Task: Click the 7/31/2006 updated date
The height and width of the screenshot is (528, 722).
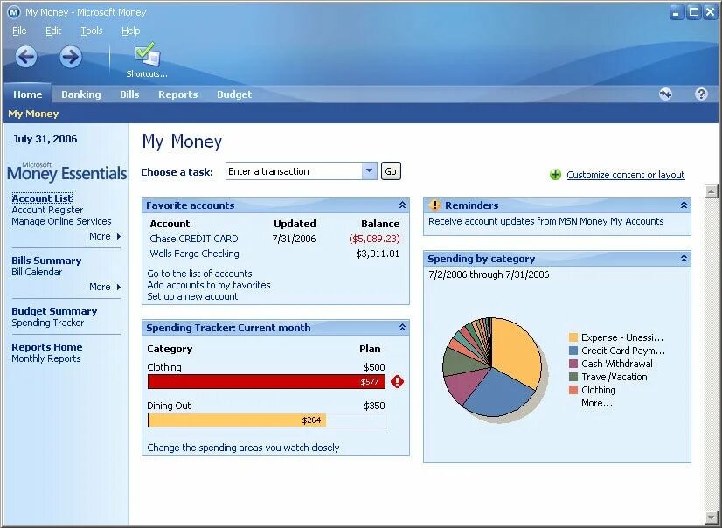Action: coord(294,239)
